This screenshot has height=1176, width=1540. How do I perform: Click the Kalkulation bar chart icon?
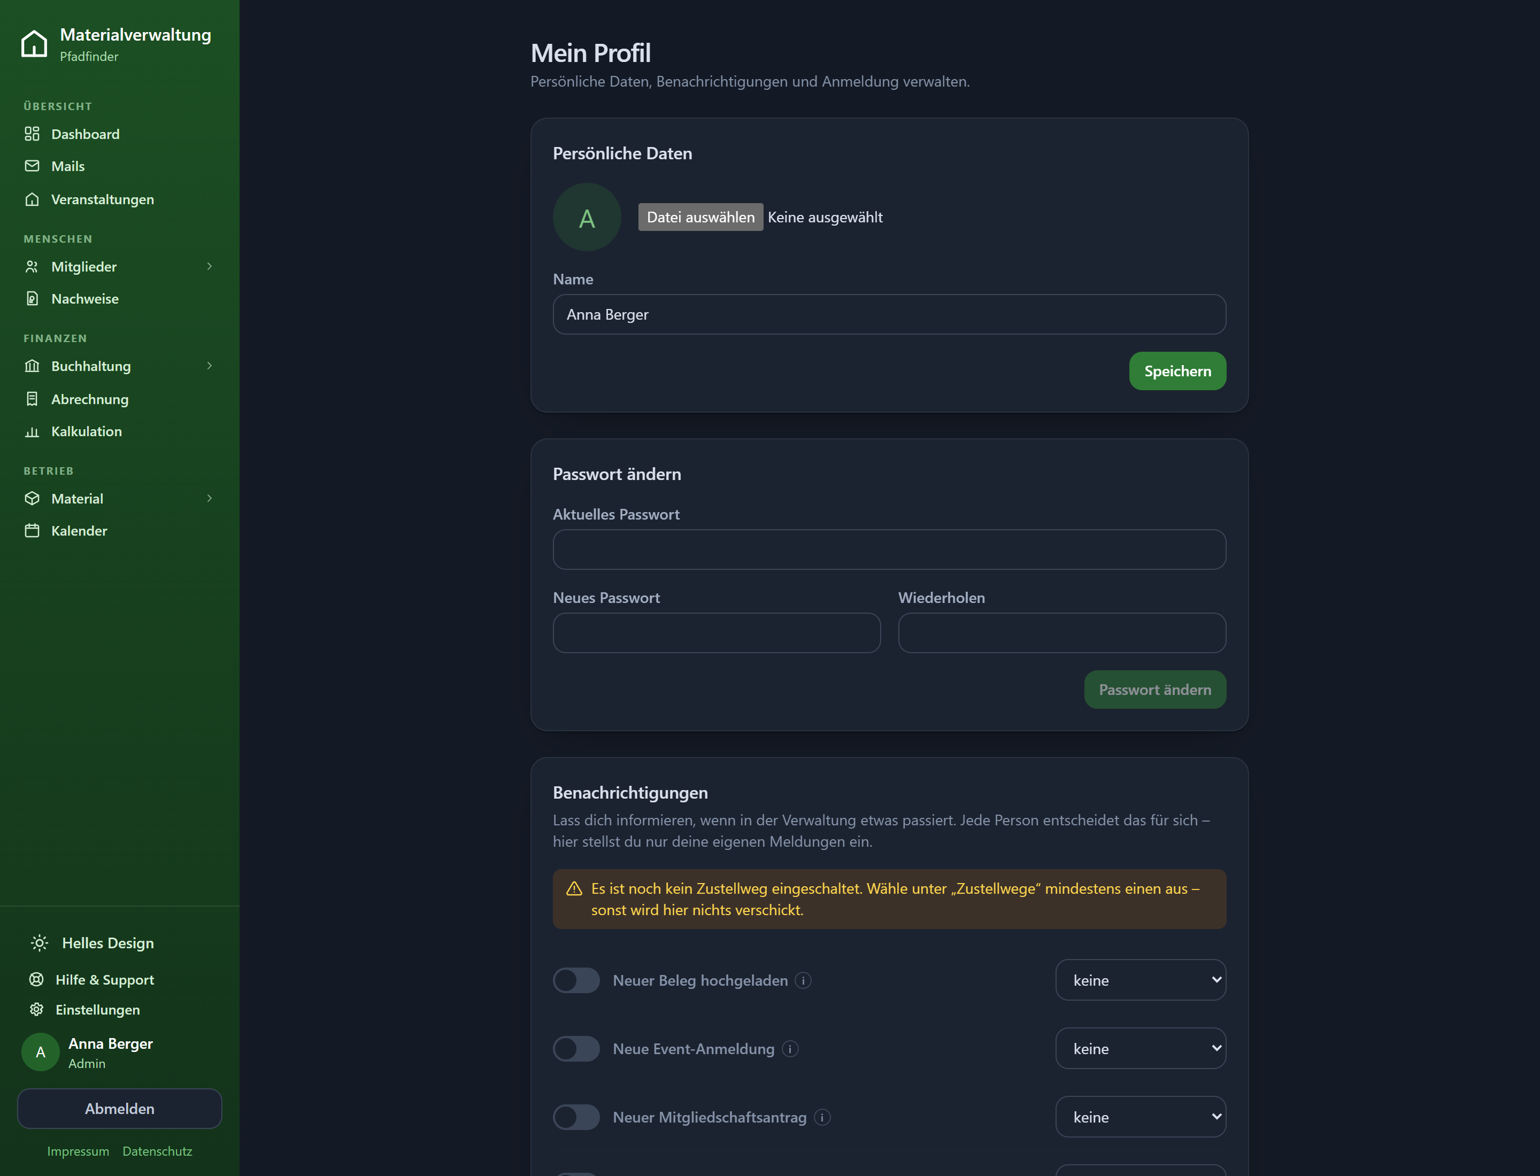tap(32, 432)
